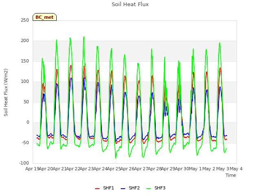Toggle the SHF1 legend entry
This screenshot has width=261, height=196.
pyautogui.click(x=104, y=188)
